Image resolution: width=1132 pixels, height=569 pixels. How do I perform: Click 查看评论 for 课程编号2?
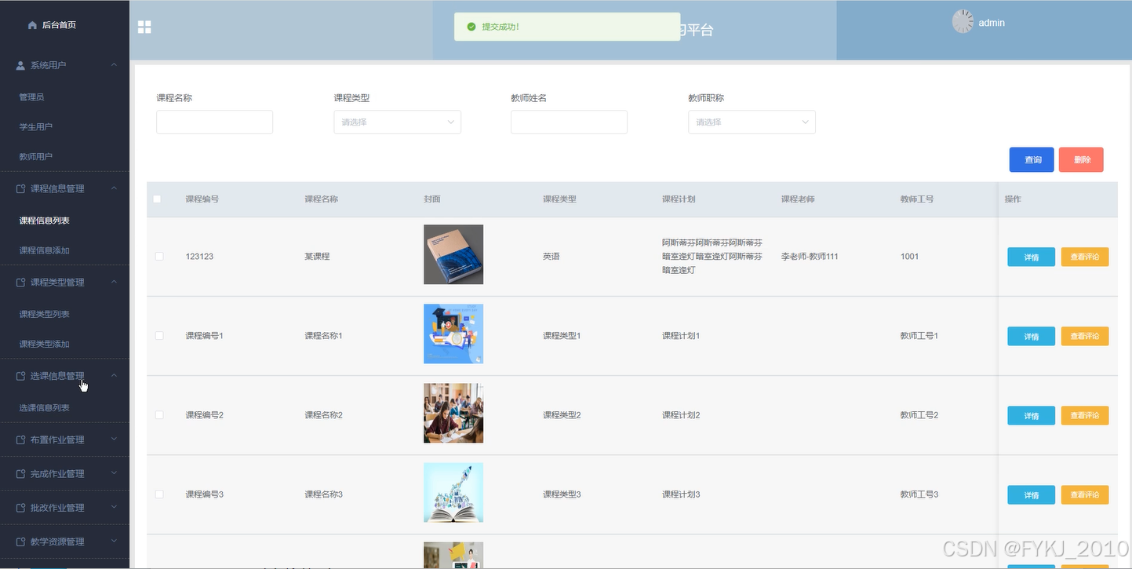1084,415
